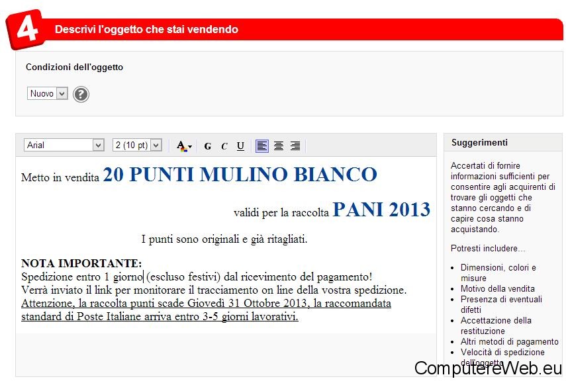Click the 'Descrivi l'oggetto che stai vendendo' header
Viewport: 566px width, 381px height.
point(146,29)
